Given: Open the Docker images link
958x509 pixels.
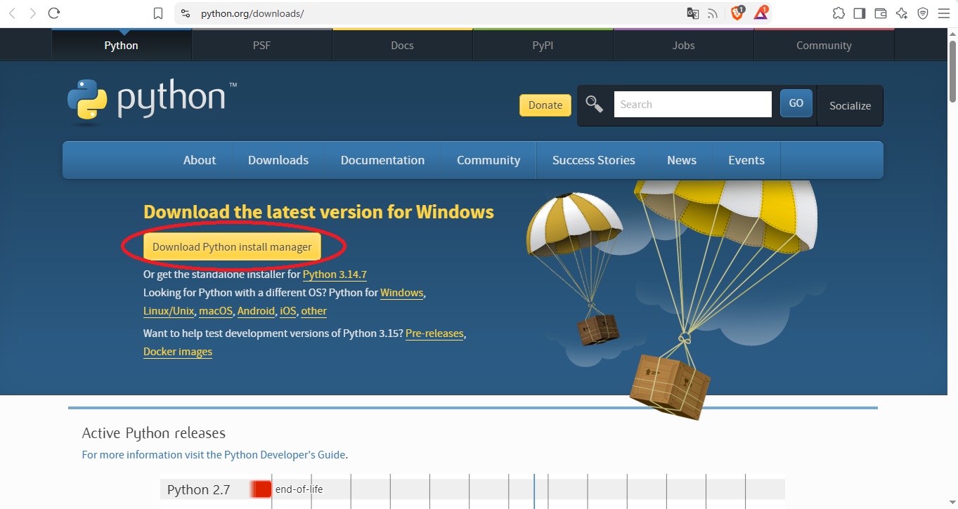Looking at the screenshot, I should 178,352.
